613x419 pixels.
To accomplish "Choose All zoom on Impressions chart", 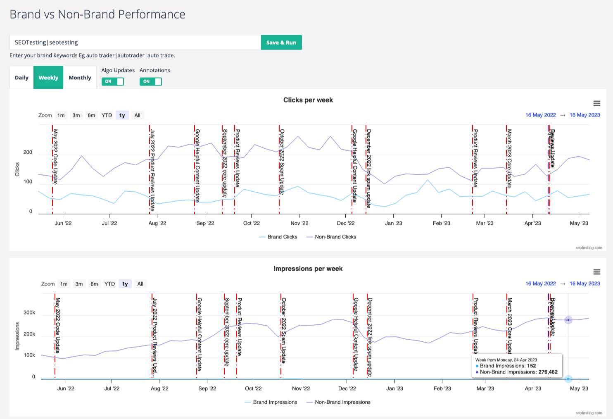I will [x=140, y=284].
